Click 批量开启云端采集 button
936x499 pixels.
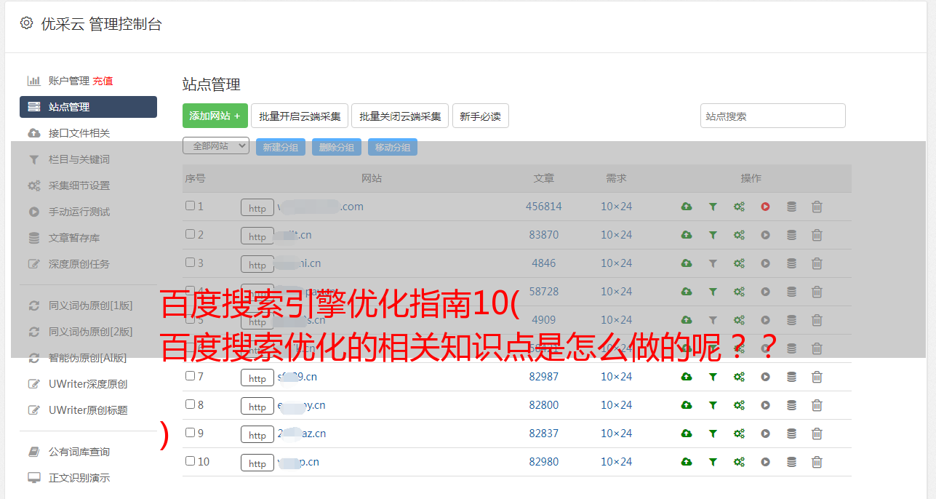coord(300,116)
